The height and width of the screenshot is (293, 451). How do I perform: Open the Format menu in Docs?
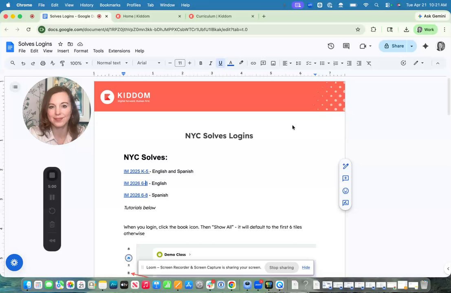81,51
